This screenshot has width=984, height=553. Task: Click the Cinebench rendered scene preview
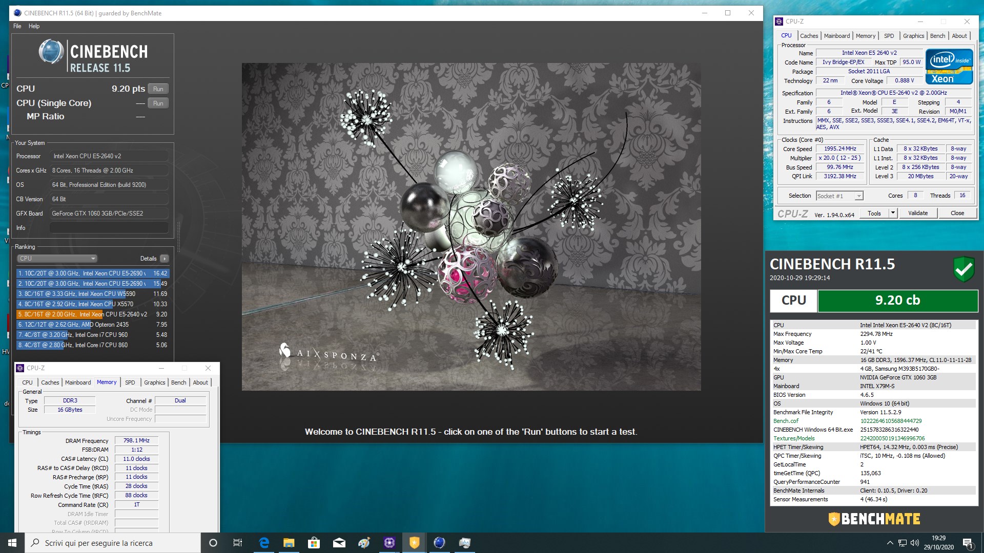coord(471,227)
